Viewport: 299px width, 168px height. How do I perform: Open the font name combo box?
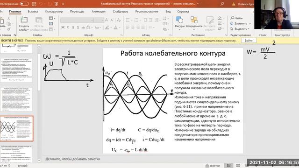[x=77, y=20]
